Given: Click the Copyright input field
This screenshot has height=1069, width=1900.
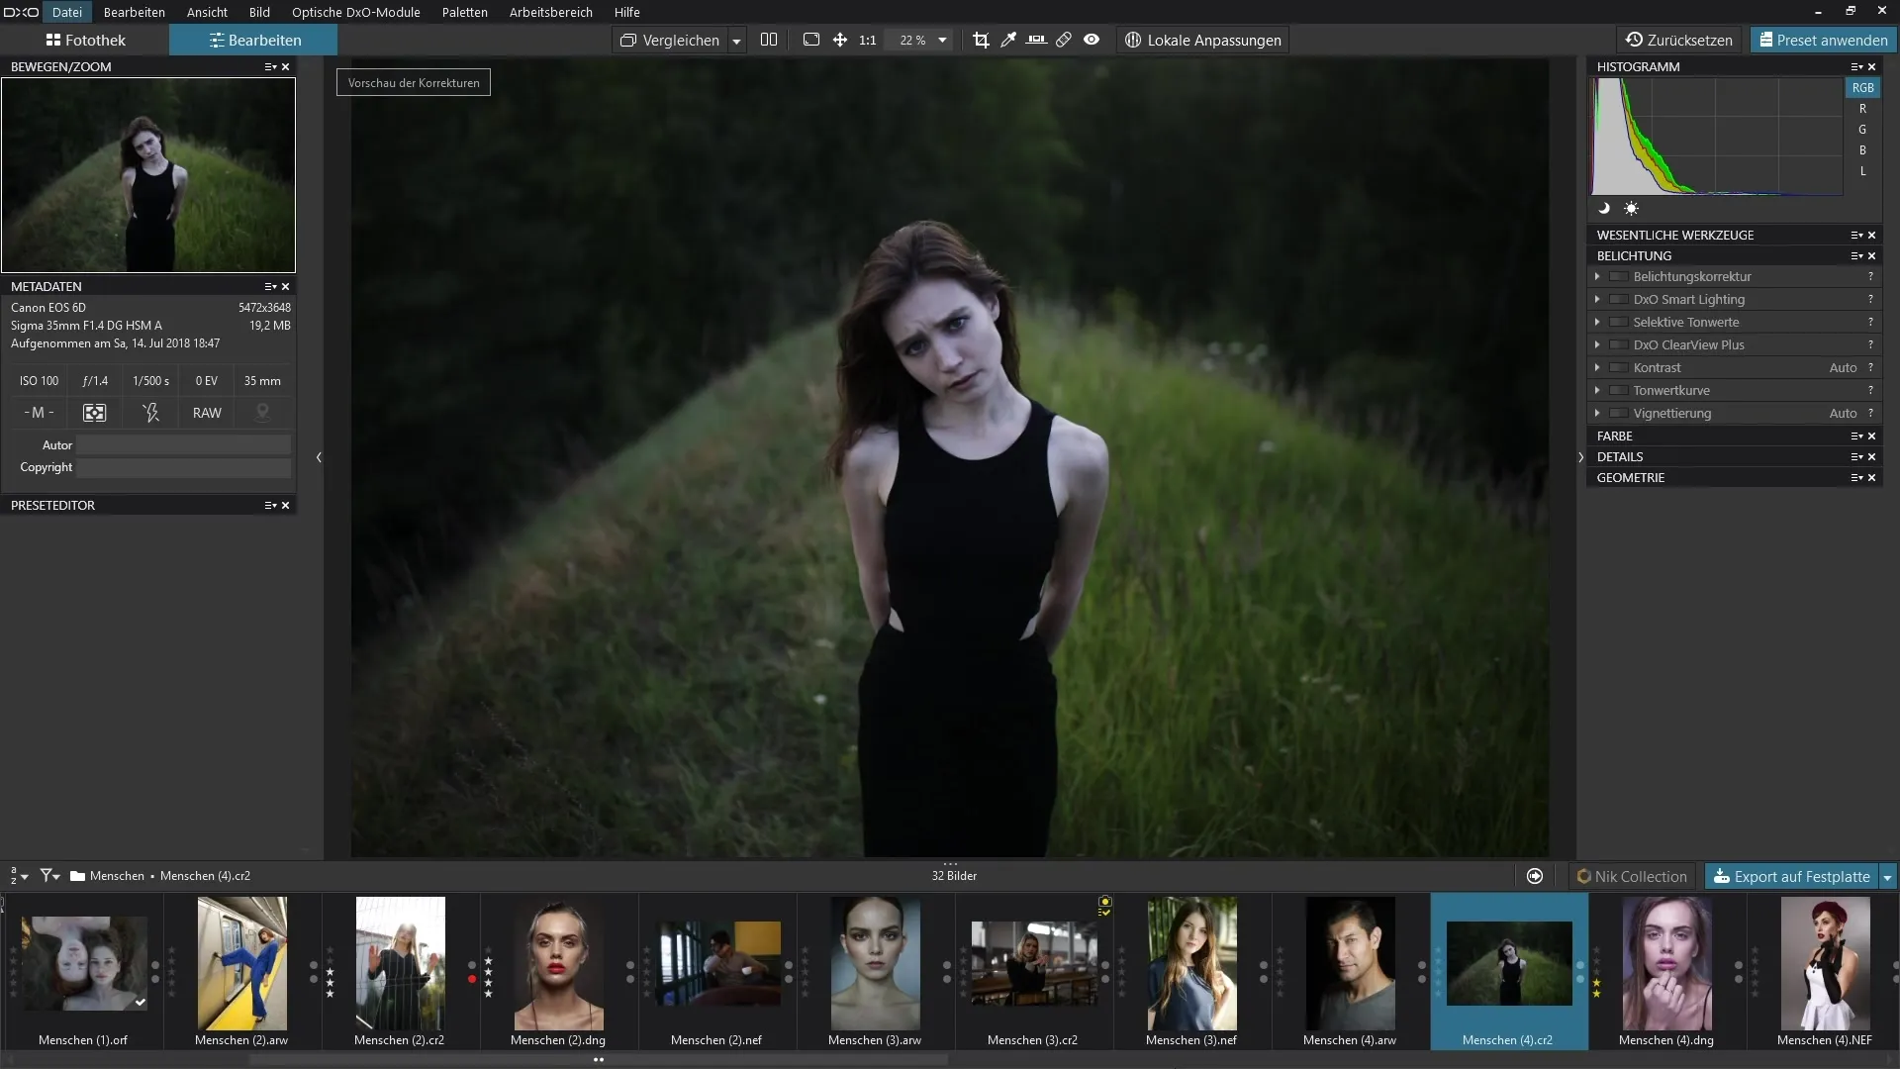Looking at the screenshot, I should coord(184,467).
